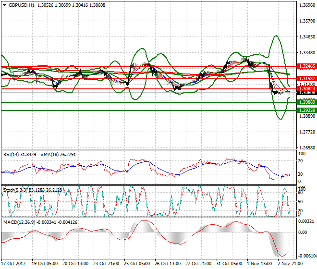Click the 1.26580 price scale value
The height and width of the screenshot is (269, 317).
pos(307,147)
